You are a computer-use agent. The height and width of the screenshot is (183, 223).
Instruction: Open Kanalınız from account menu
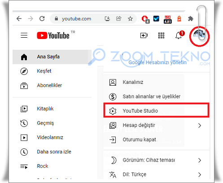coord(157,82)
